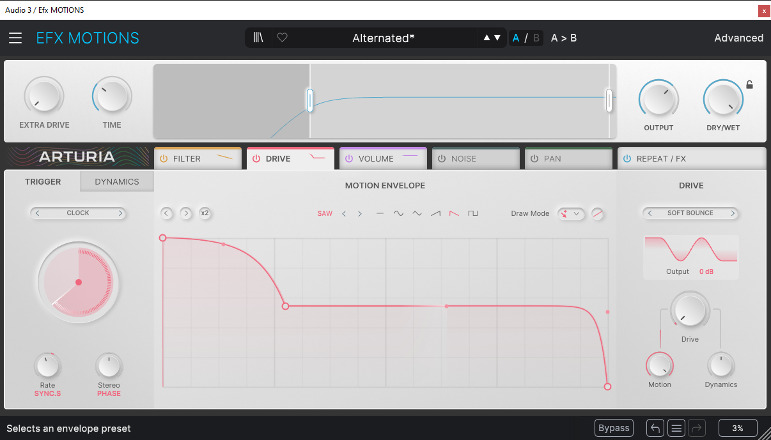Image resolution: width=771 pixels, height=440 pixels.
Task: Like the current preset with heart icon
Action: point(282,38)
